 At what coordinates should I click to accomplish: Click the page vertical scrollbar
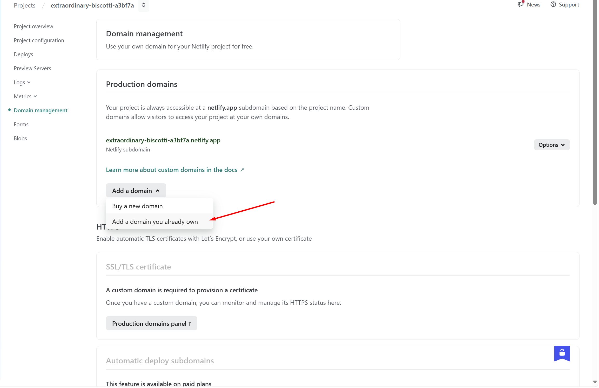595,104
